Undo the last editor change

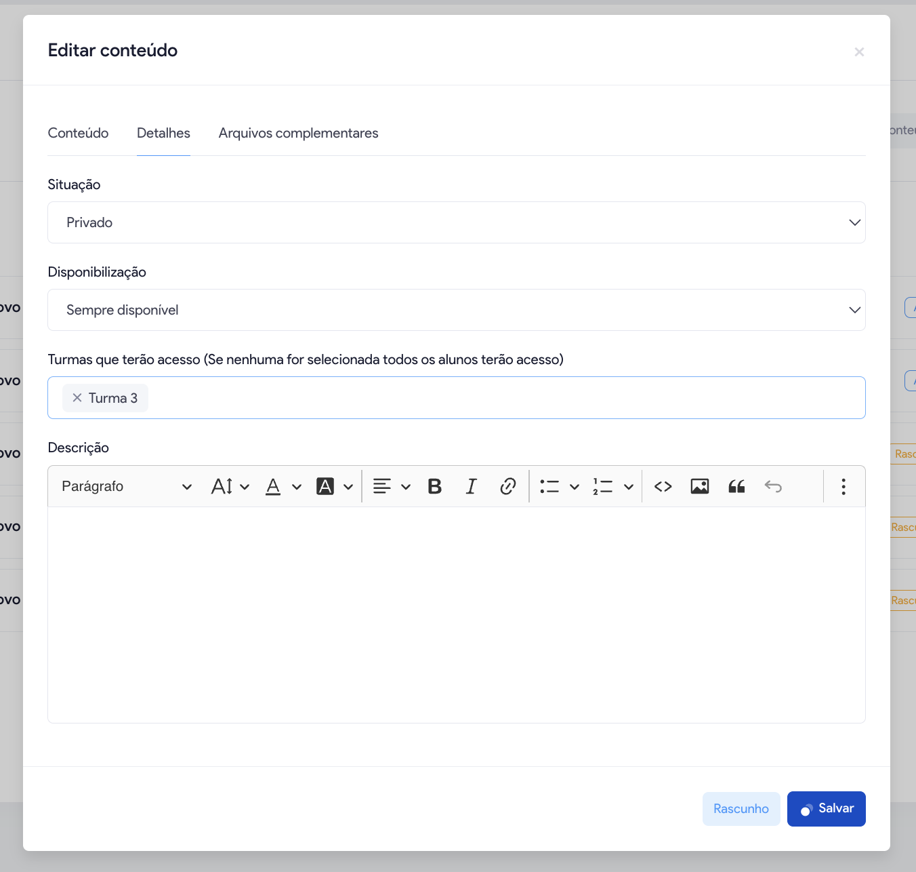(x=773, y=486)
